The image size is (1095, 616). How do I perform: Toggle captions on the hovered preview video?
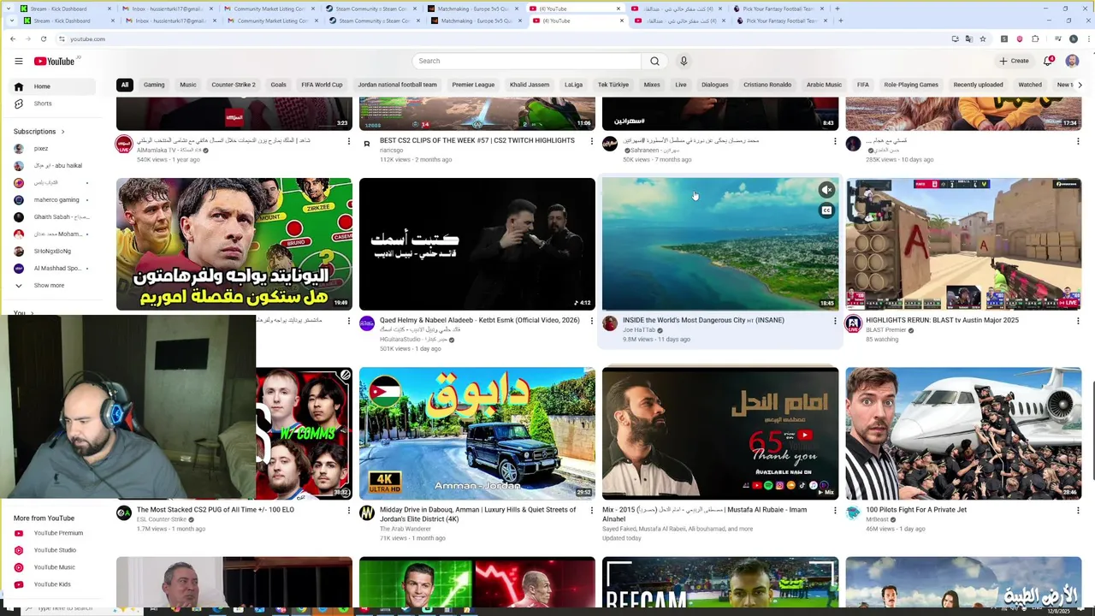point(826,210)
